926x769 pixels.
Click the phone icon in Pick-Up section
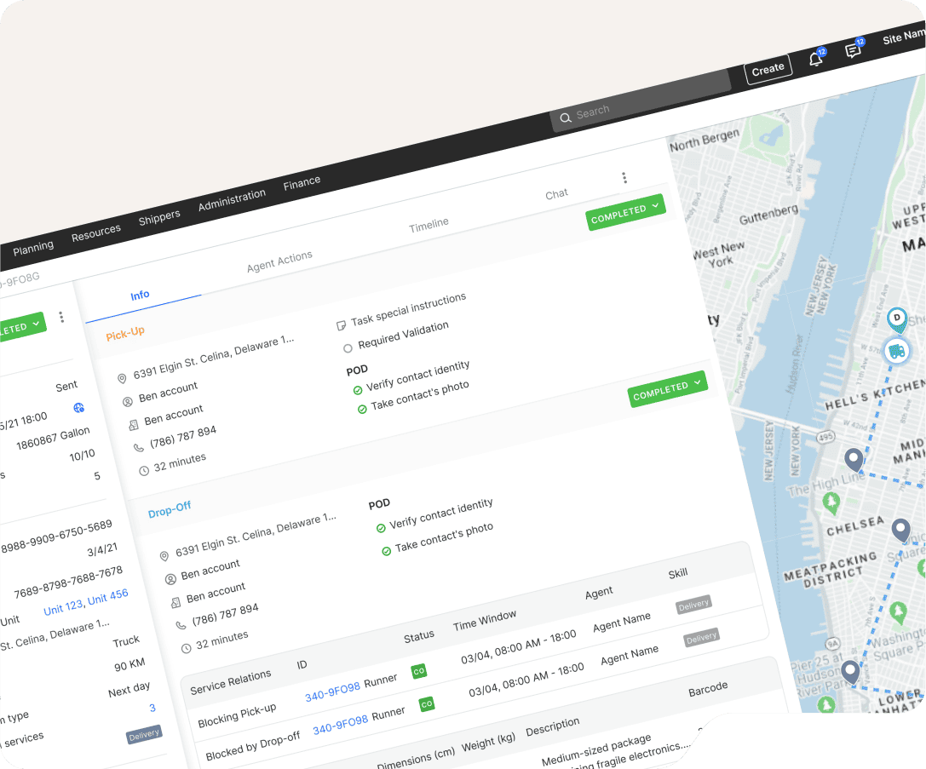point(139,448)
